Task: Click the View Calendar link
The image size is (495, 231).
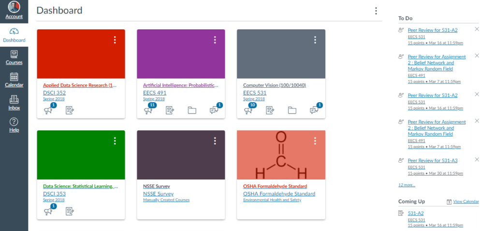Action: (x=466, y=202)
